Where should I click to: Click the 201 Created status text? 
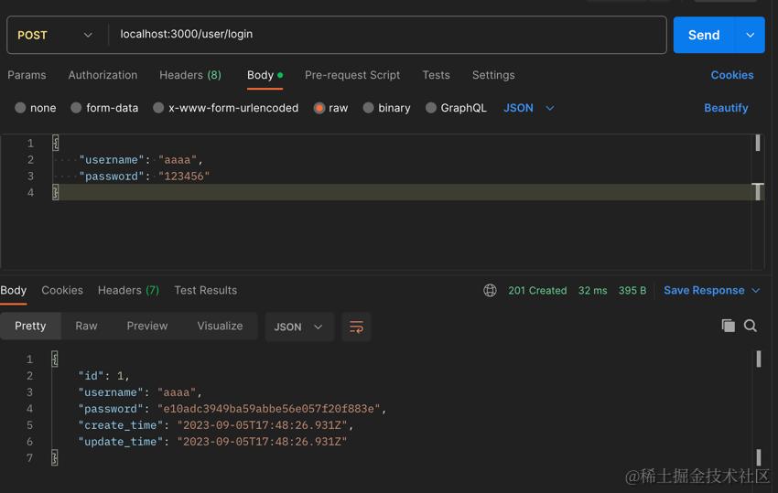(537, 291)
